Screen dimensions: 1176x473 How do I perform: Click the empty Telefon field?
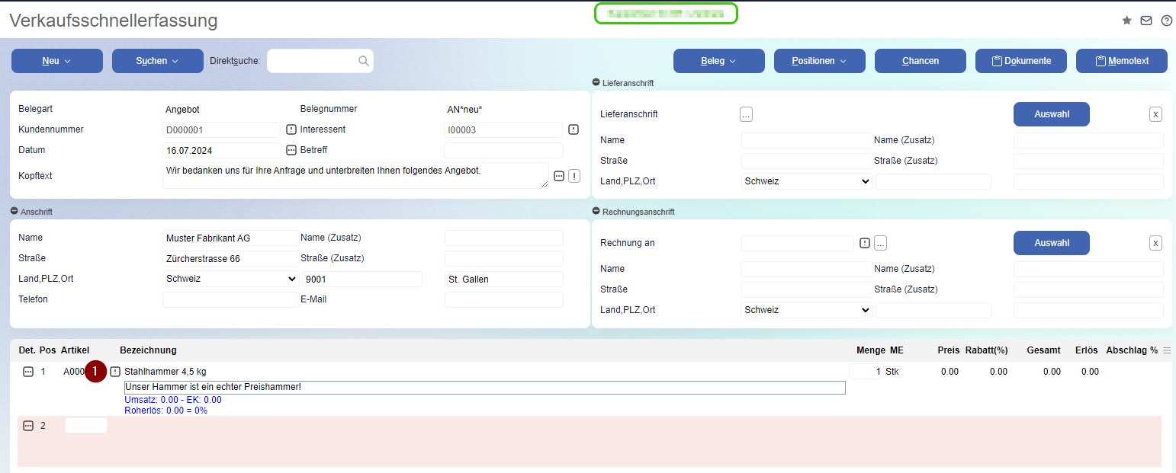pyautogui.click(x=230, y=300)
